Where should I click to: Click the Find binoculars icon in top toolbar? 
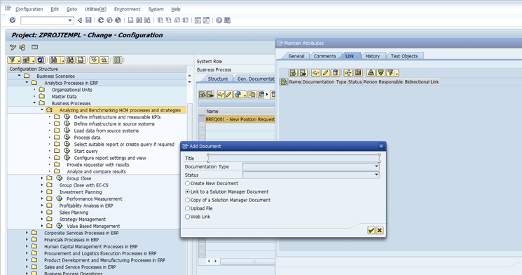click(x=139, y=20)
